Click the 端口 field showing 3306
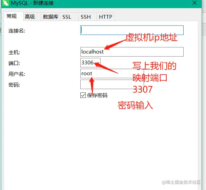The height and width of the screenshot is (190, 206). click(x=90, y=63)
